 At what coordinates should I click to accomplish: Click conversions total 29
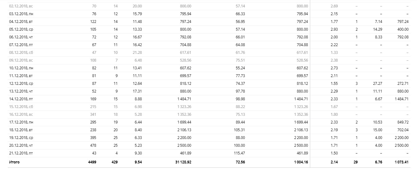(x=356, y=162)
